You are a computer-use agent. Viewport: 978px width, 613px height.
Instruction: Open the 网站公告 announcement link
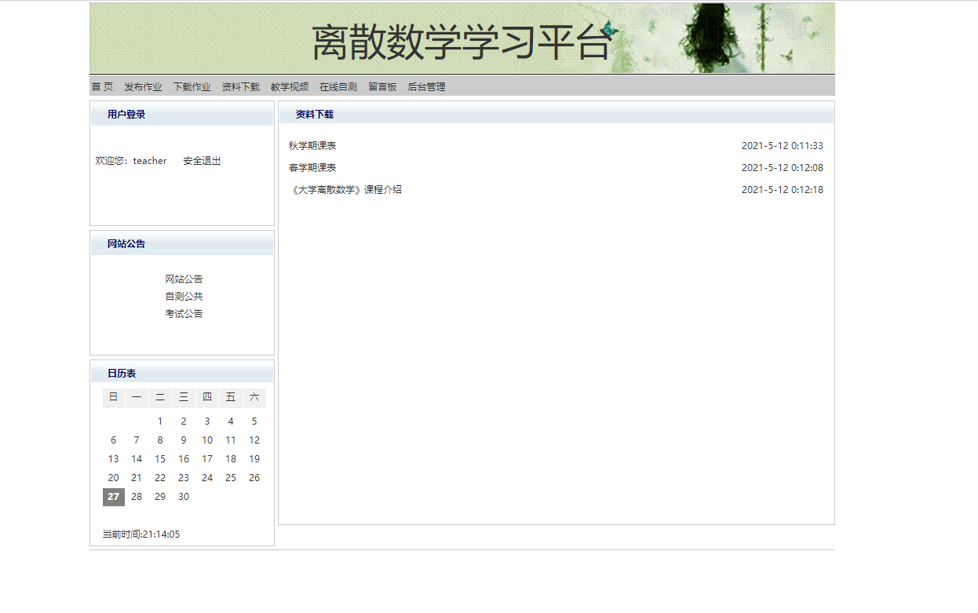point(183,279)
